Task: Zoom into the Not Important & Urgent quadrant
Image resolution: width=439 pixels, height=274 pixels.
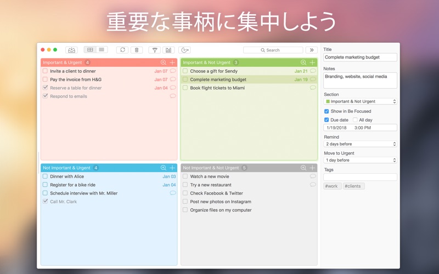Action: pos(164,168)
